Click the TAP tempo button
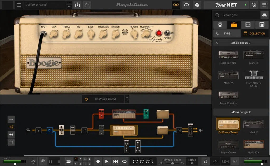Screen dimensions: 270x166 click(235, 161)
